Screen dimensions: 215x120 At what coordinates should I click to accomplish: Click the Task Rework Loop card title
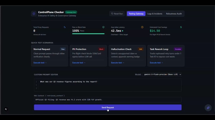pyautogui.click(x=159, y=49)
